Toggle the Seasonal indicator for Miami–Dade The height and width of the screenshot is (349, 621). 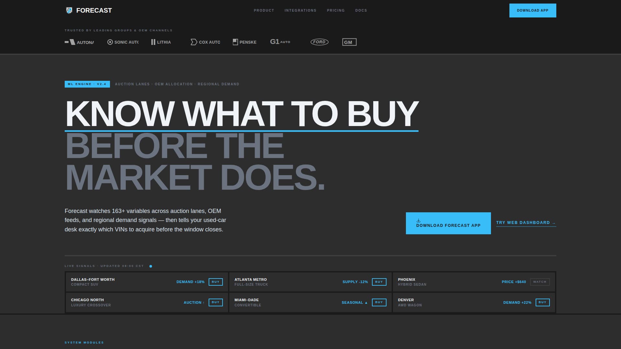click(366, 302)
